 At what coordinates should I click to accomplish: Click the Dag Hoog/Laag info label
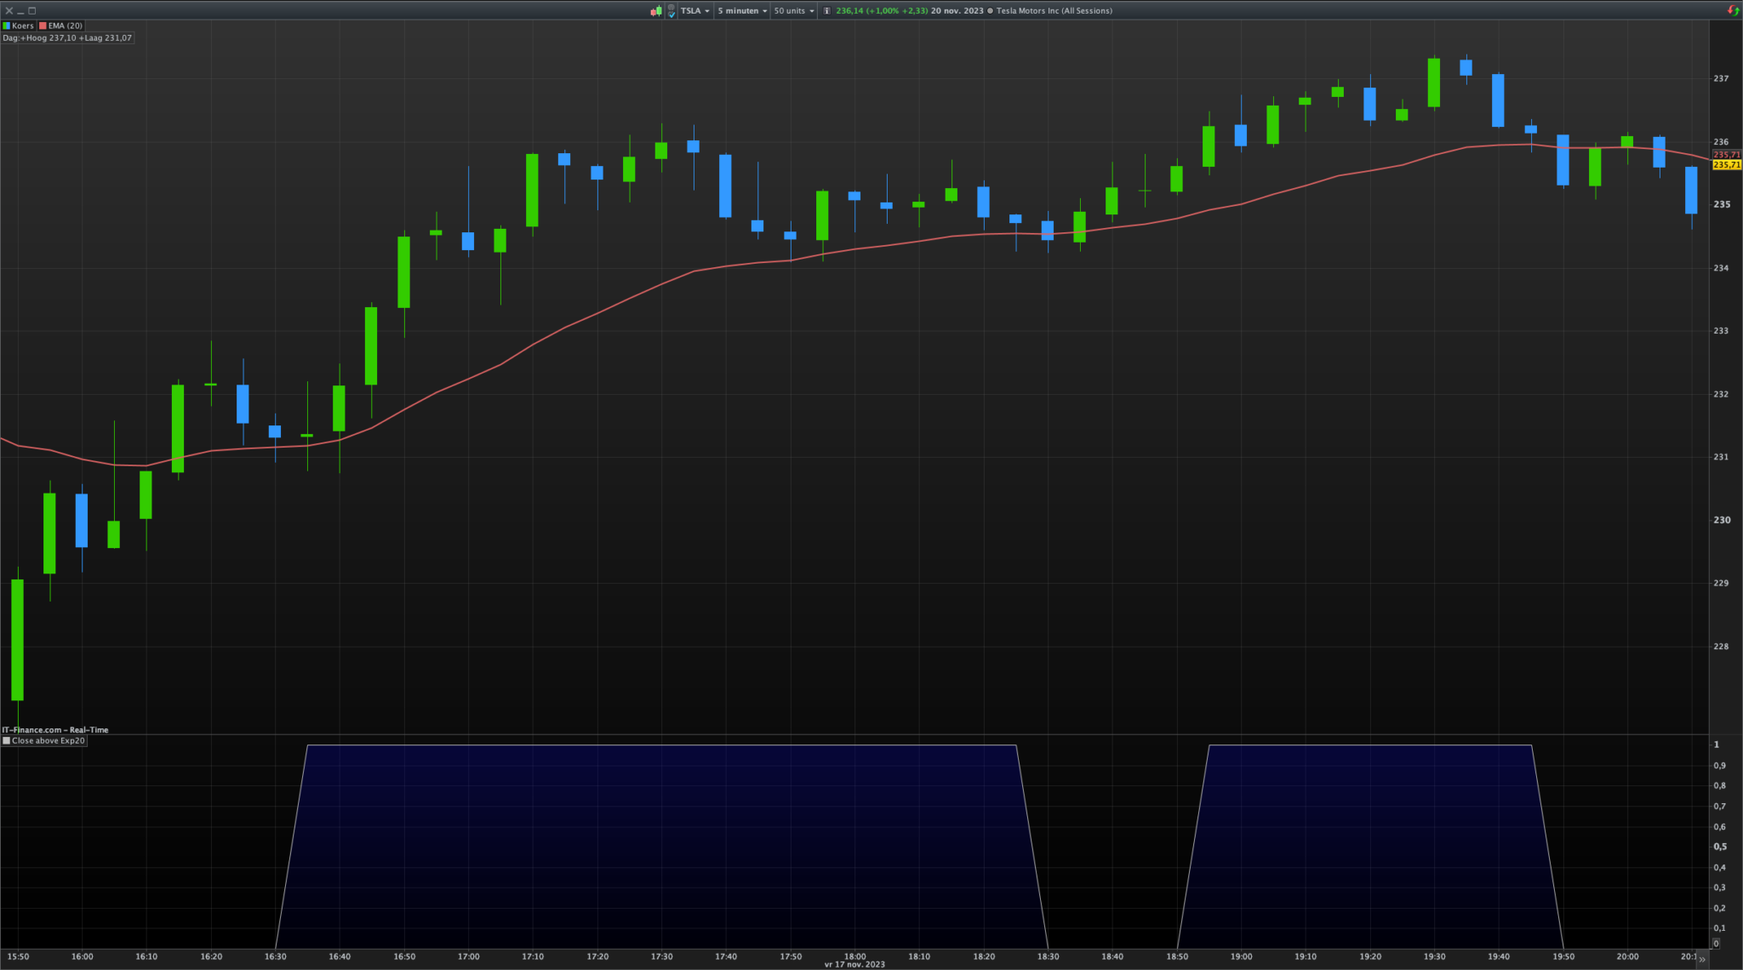click(x=67, y=38)
